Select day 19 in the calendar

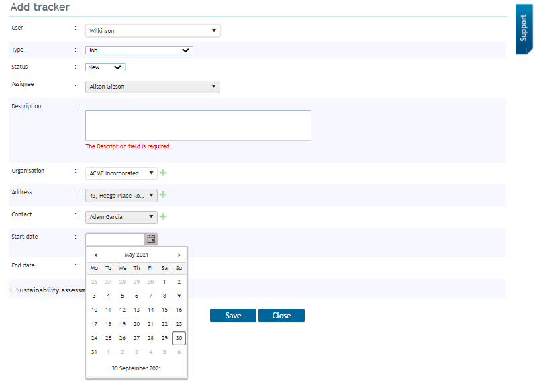122,324
